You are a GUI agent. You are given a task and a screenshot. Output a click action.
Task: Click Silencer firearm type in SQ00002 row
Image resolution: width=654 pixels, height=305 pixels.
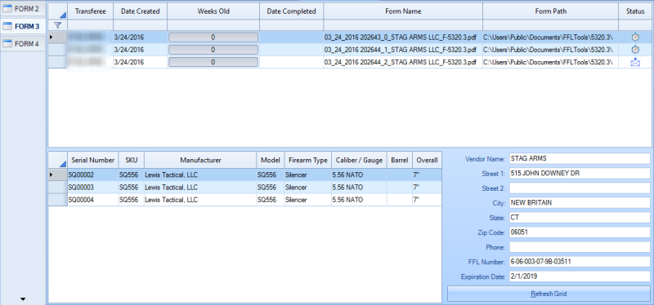pyautogui.click(x=307, y=175)
